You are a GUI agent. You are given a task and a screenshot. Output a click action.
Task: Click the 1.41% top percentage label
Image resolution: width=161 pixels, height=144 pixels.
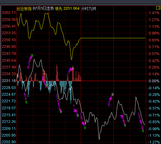point(154,13)
